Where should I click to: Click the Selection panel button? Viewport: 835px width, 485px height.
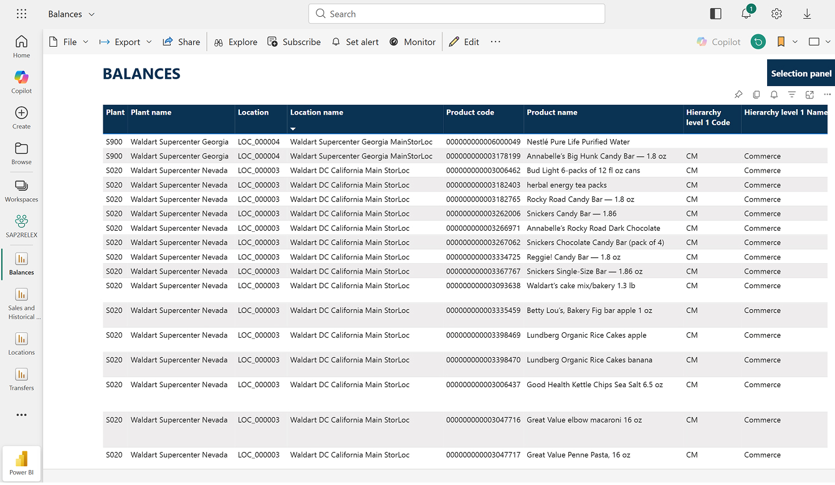[801, 74]
